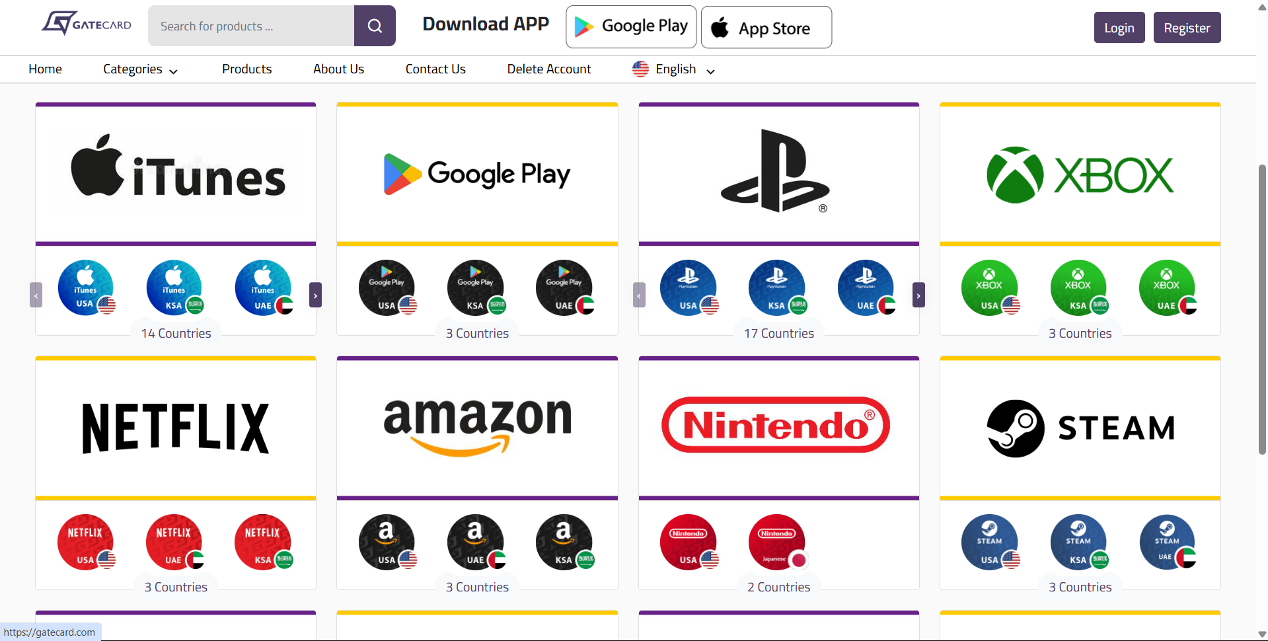Screen dimensions: 1268x641
Task: Open the English language dropdown
Action: click(674, 69)
